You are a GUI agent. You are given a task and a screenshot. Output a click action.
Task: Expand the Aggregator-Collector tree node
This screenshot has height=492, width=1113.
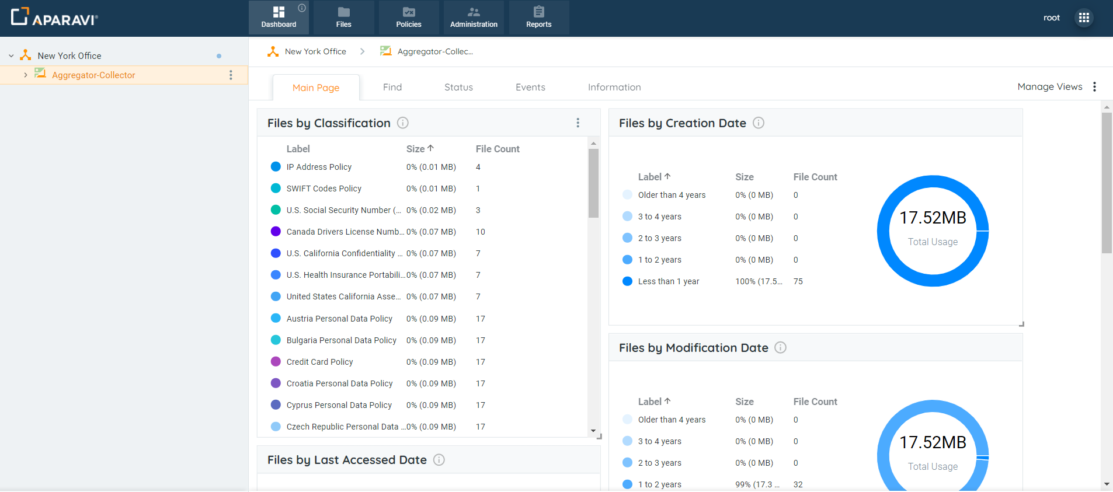25,75
